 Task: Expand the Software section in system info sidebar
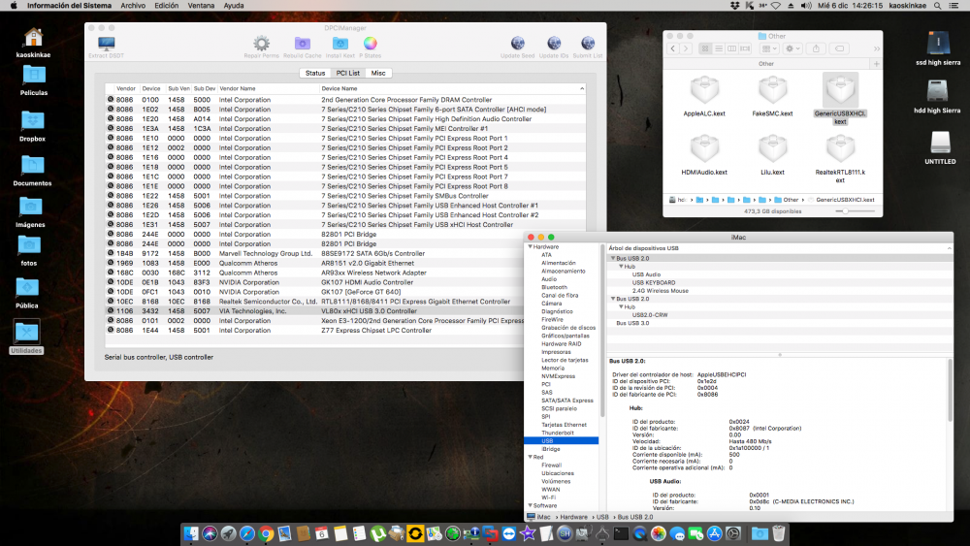pos(531,505)
